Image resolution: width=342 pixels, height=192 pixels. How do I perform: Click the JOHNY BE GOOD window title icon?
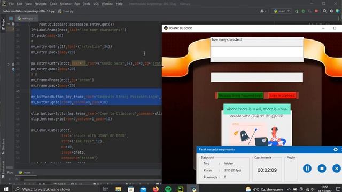click(166, 28)
